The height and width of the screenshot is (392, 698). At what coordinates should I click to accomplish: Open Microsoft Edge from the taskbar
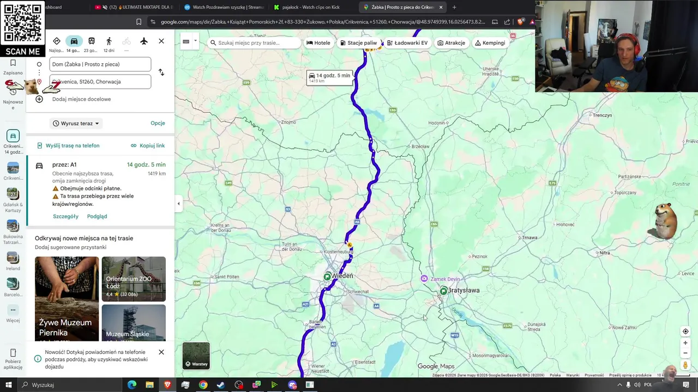pos(132,385)
